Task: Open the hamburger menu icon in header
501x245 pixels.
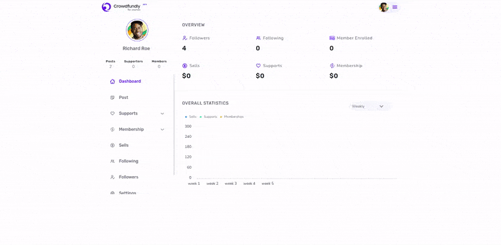Action: tap(395, 7)
